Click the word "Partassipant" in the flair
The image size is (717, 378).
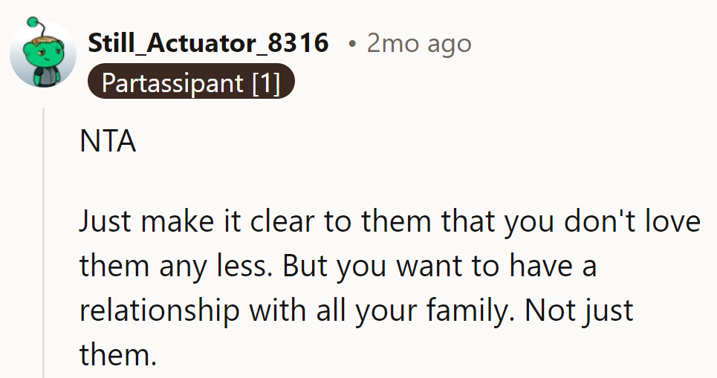pos(172,82)
